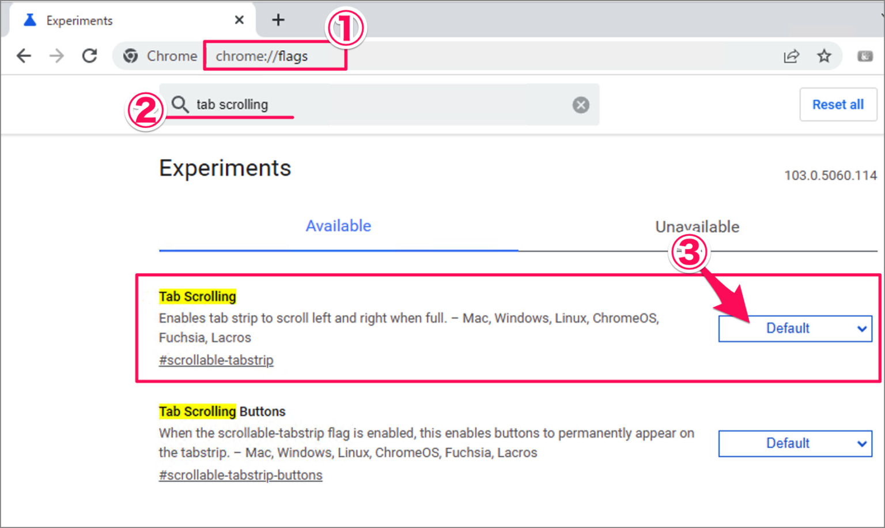The width and height of the screenshot is (885, 528).
Task: Open the Tab Scrolling Buttons Default dropdown
Action: 795,443
